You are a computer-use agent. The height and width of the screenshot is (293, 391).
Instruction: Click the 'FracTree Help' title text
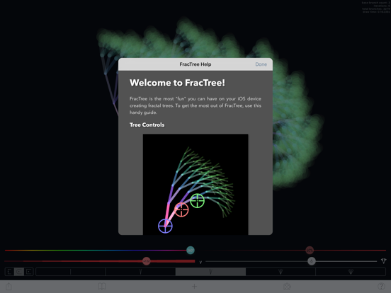(x=195, y=64)
